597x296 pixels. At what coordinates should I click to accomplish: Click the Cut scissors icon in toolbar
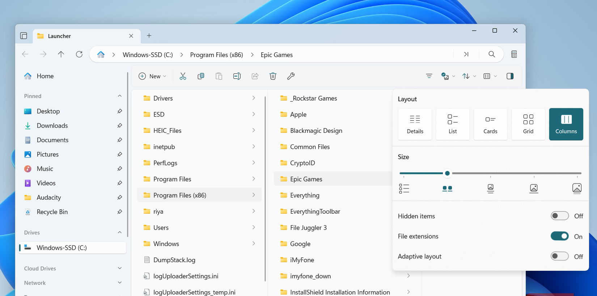pos(183,76)
